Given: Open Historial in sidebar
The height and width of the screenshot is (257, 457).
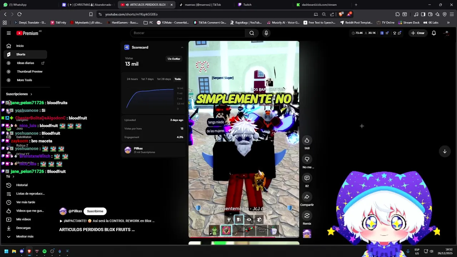Looking at the screenshot, I should click(x=25, y=185).
